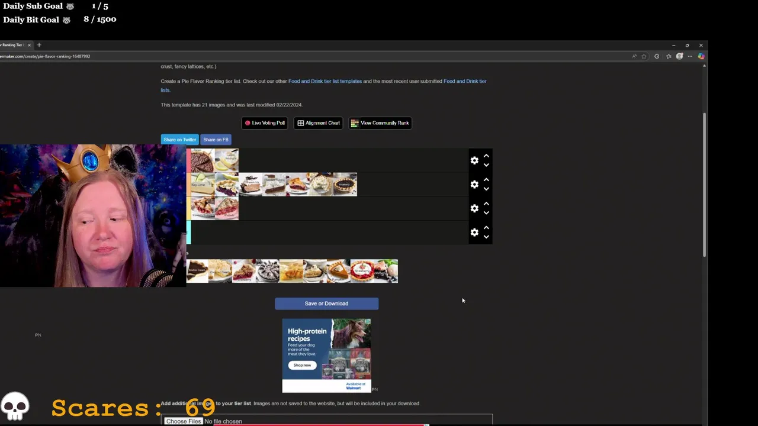Select the Cranberry pie thumbnail
Screen dimensions: 758x426
(x=244, y=271)
